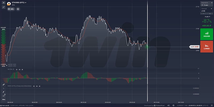The height and width of the screenshot is (107, 214).
Task: Click the Profit info icon
Action: 209,17
